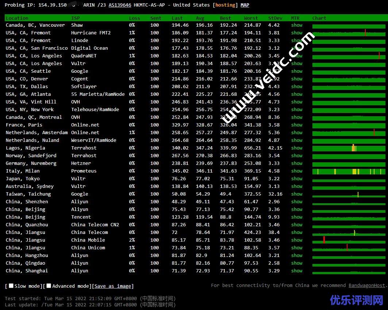Viewport: 388px width, 310px height.
Task: Show MTR for China Telecom CN2 row
Action: 297,225
